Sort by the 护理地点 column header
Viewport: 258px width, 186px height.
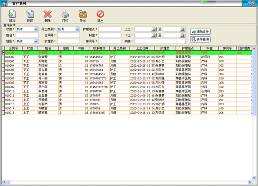[x=188, y=48]
